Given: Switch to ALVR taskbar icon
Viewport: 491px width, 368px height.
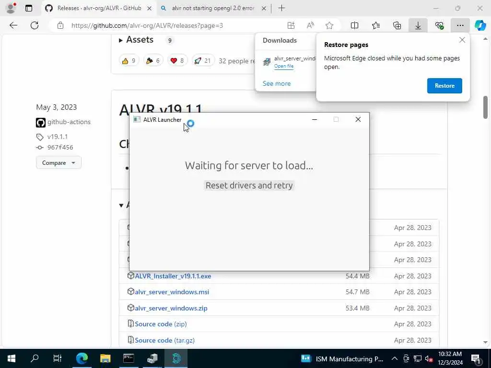Looking at the screenshot, I should point(176,358).
